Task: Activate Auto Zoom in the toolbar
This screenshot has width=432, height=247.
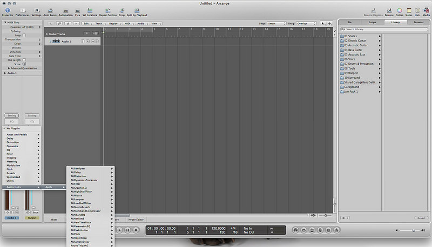Action: [x=50, y=11]
